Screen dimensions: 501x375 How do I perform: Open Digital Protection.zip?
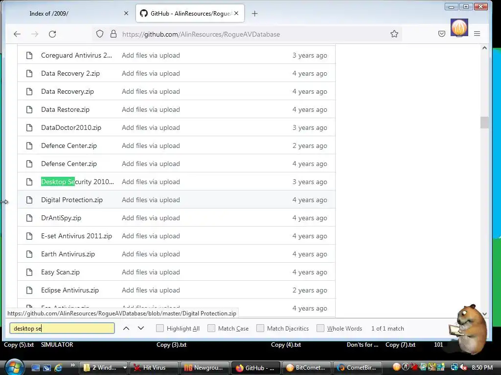click(72, 200)
